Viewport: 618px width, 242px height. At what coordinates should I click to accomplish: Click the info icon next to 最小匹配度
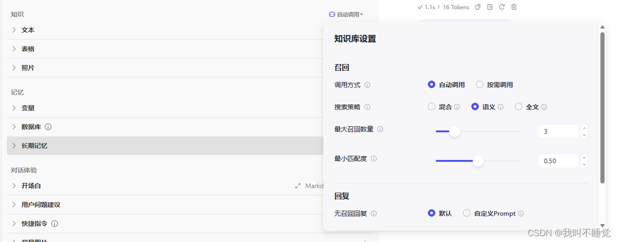(373, 159)
